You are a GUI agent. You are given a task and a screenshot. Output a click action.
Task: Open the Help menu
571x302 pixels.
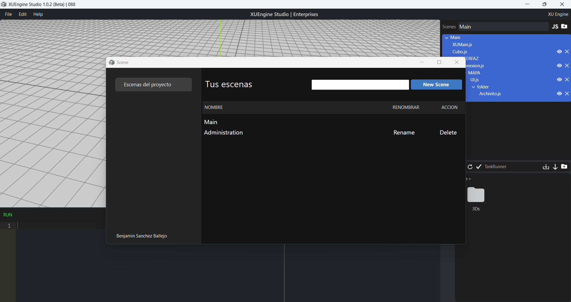[x=38, y=14]
